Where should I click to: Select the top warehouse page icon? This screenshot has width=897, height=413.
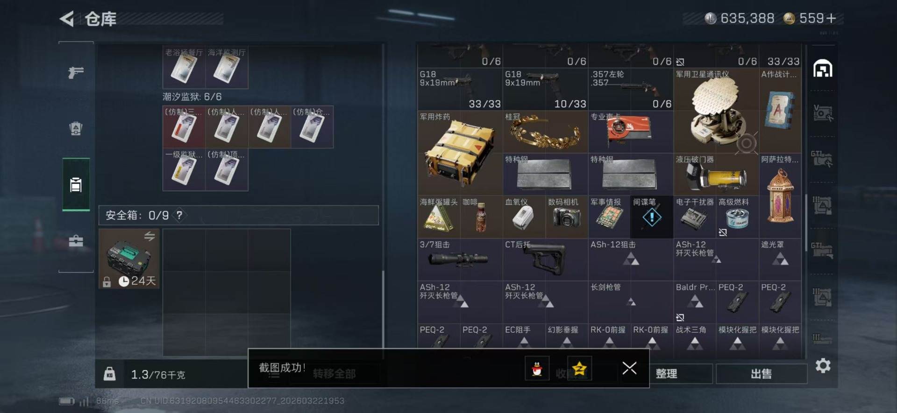[x=823, y=69]
